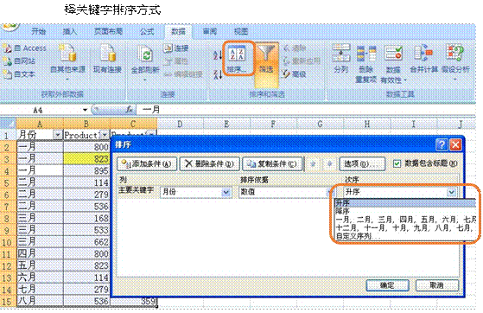Image resolution: width=483 pixels, height=313 pixels.
Task: Choose the 十二月, 十一月, 十月 custom list order
Action: coord(406,228)
